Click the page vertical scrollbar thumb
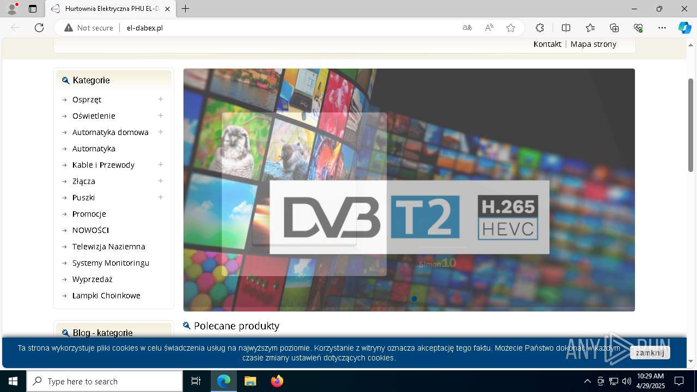 coord(691,125)
